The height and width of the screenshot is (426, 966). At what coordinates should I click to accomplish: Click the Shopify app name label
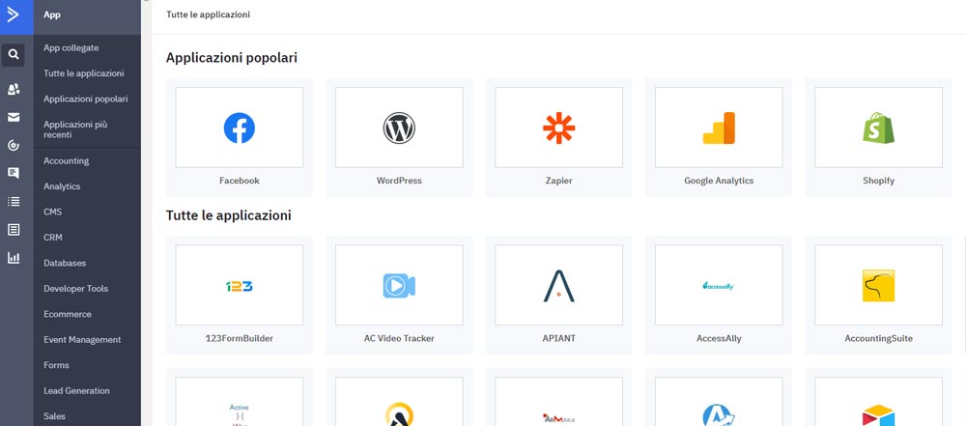(878, 181)
